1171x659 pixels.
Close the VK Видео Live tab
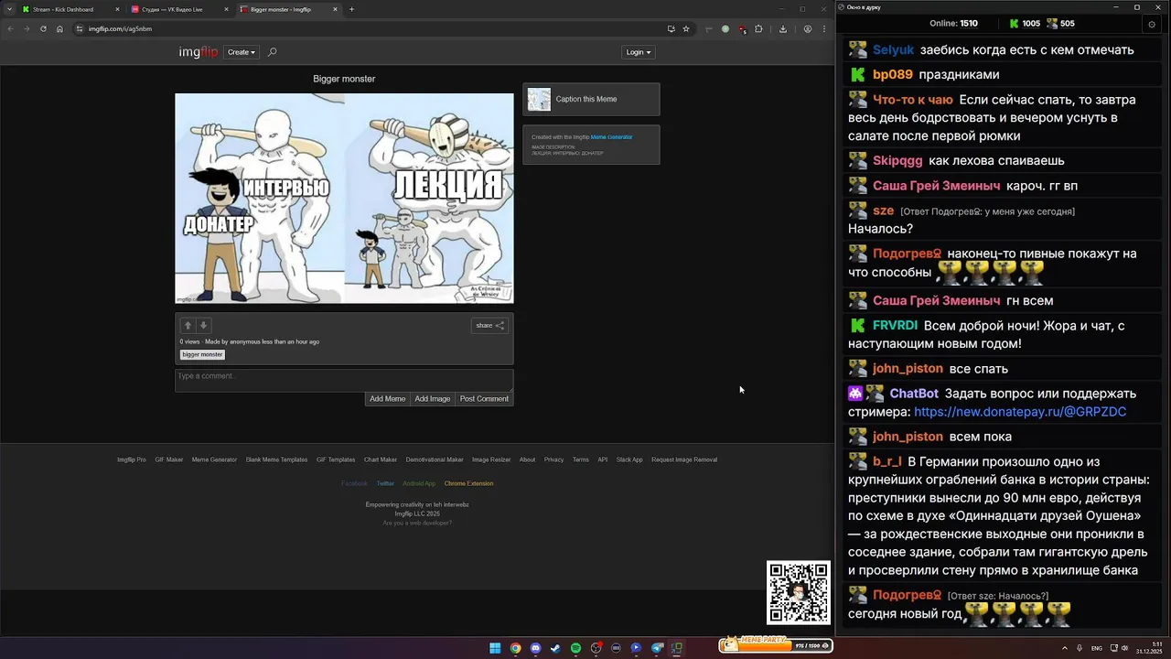click(226, 9)
